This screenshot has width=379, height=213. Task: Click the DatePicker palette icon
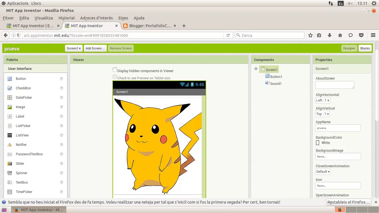coord(10,98)
